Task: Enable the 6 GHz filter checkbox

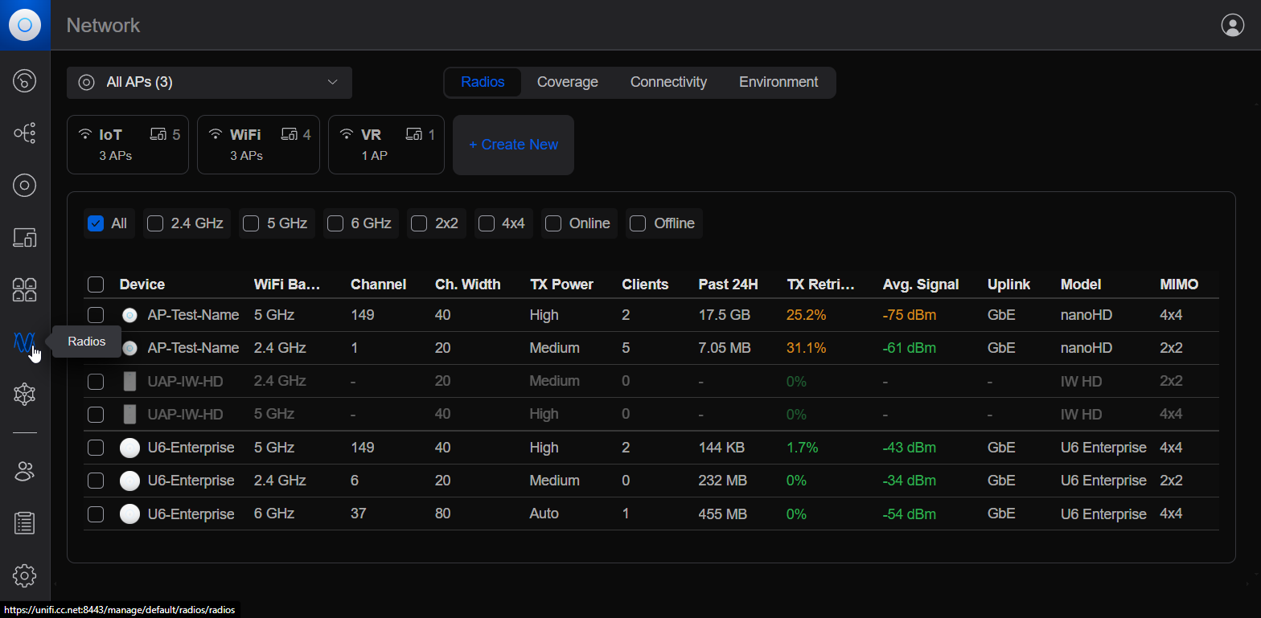Action: click(x=335, y=223)
